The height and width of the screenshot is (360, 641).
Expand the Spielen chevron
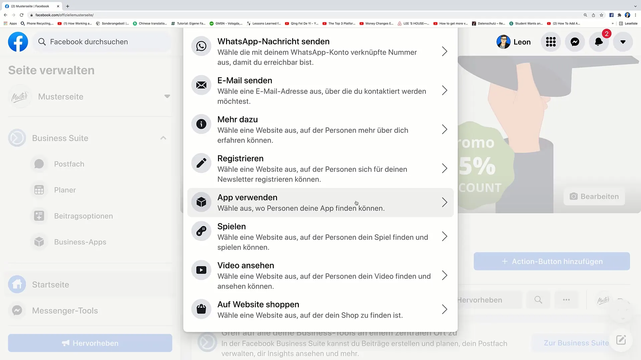(444, 236)
